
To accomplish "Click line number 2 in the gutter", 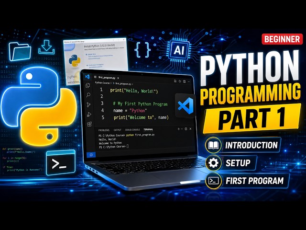I will (x=102, y=96).
